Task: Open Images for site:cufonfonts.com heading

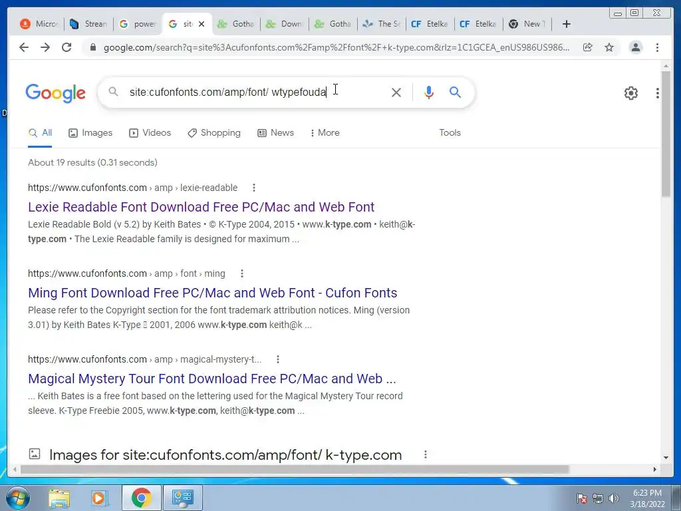Action: pos(225,455)
